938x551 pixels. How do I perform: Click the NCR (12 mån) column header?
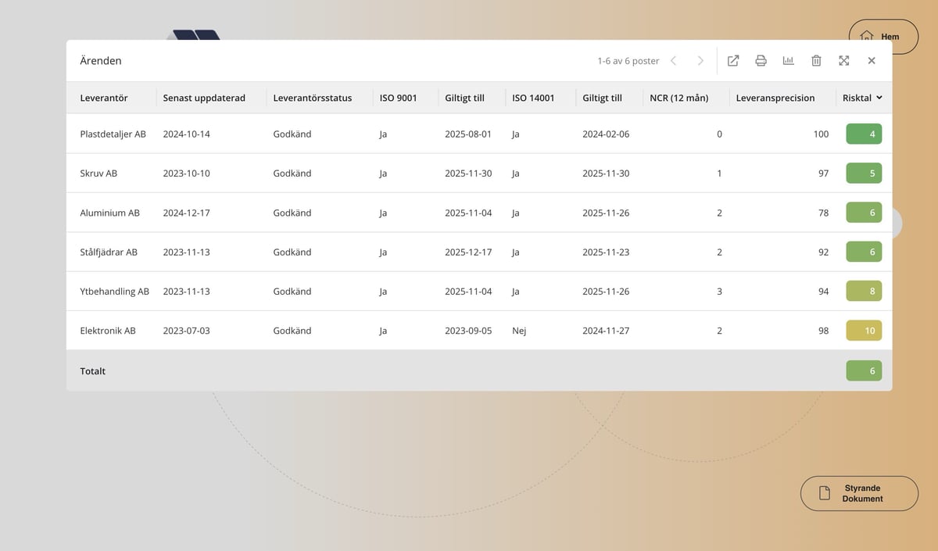(x=678, y=98)
